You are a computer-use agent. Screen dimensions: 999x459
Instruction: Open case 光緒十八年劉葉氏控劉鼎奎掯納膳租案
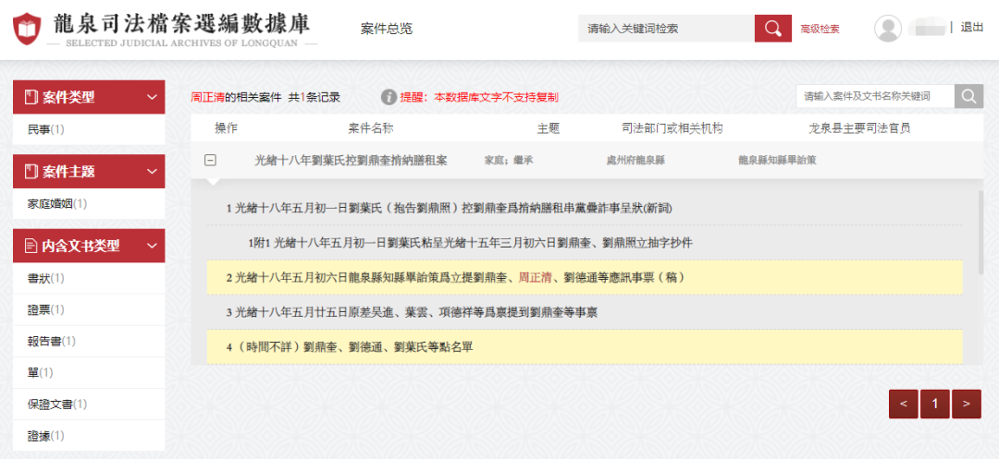coord(351,160)
